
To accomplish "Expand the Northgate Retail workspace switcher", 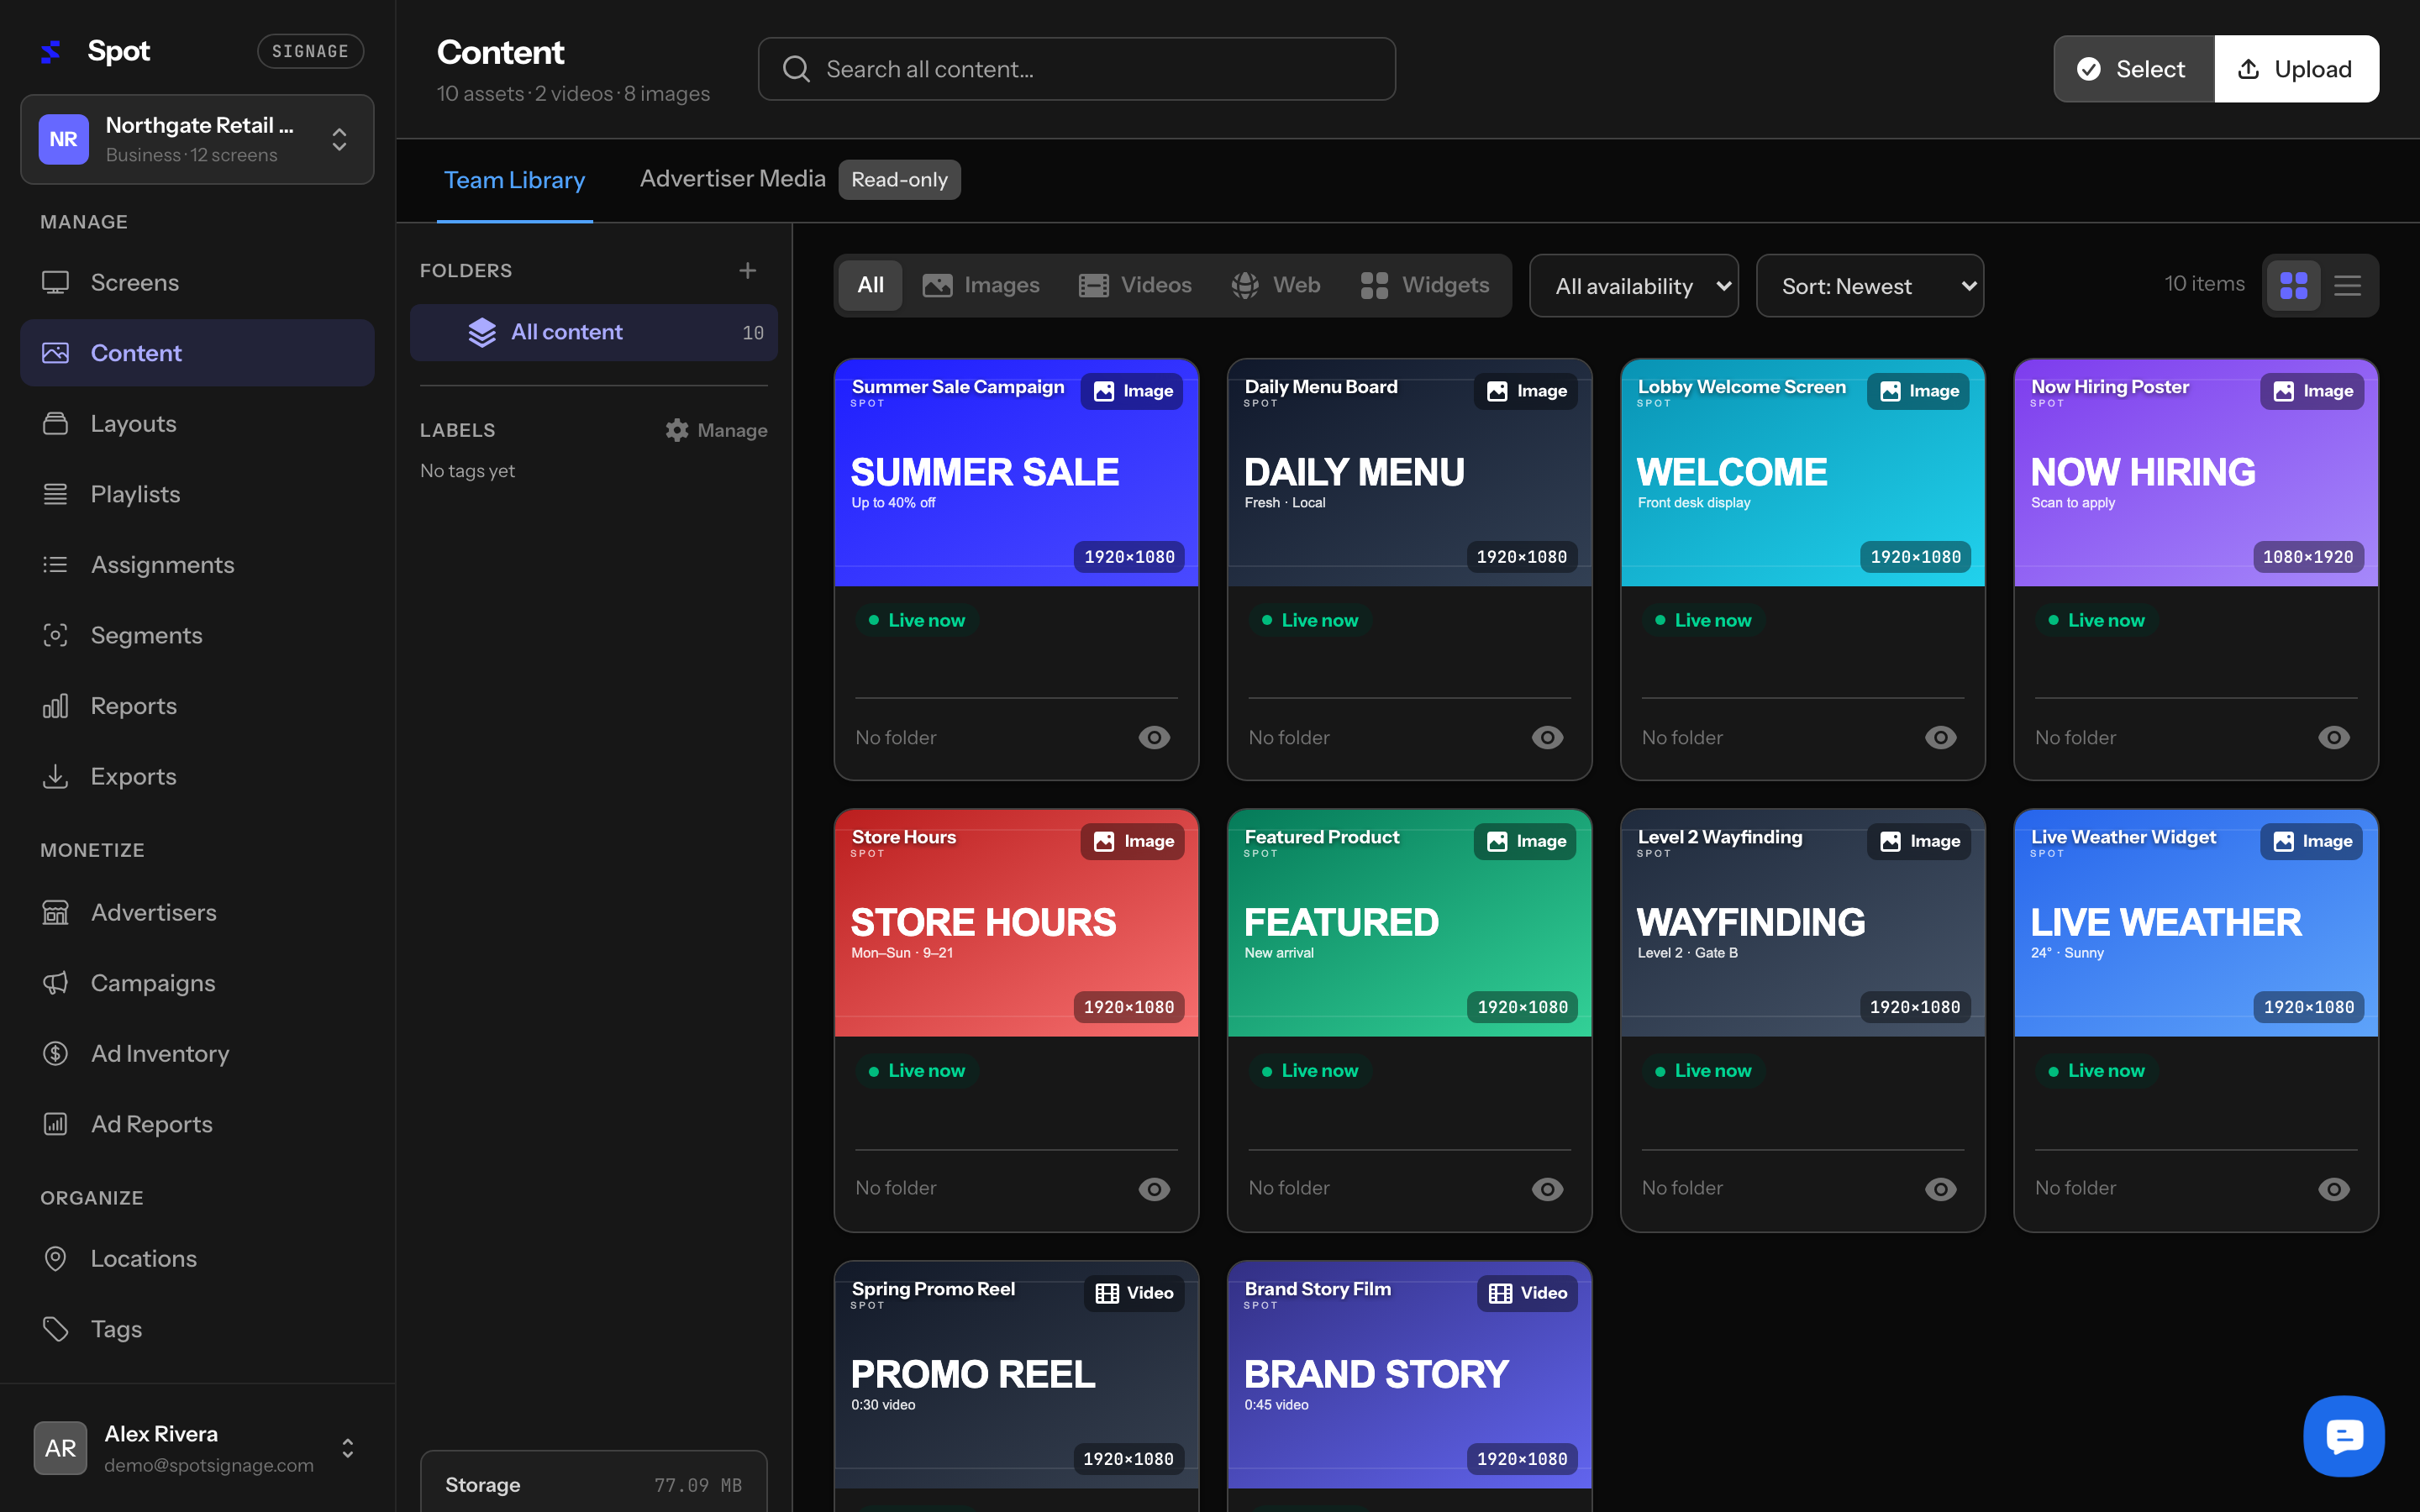I will coord(197,139).
